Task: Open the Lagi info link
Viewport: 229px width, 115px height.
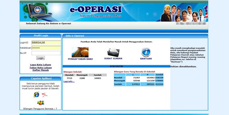Action: pyautogui.click(x=69, y=82)
